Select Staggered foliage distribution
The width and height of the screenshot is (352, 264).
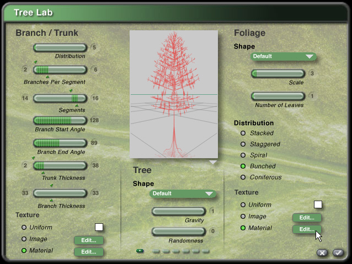click(243, 144)
